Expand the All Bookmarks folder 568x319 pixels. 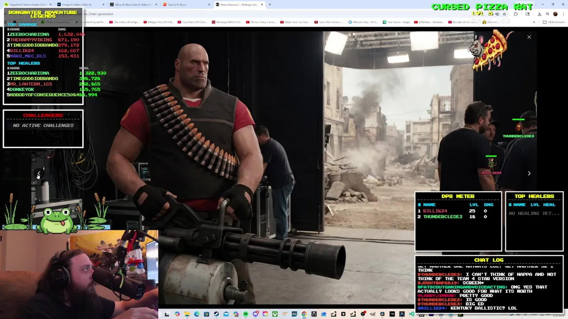click(554, 22)
